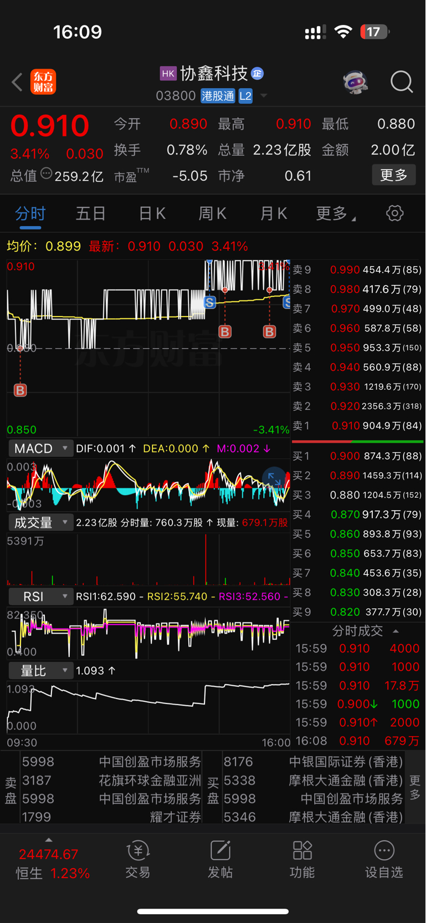This screenshot has height=923, width=426.
Task: Tap the buy/sell ratio red-green bar
Action: point(357,442)
